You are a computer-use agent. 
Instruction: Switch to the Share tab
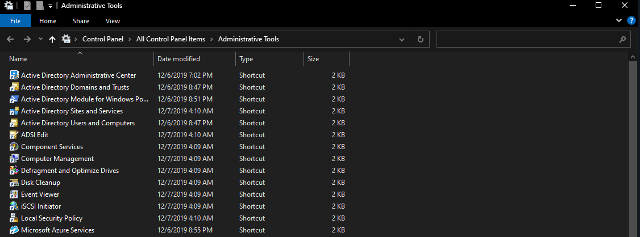[81, 21]
